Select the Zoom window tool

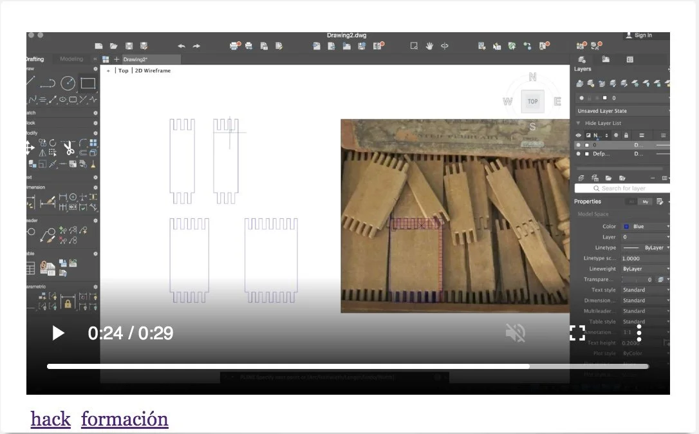[414, 46]
